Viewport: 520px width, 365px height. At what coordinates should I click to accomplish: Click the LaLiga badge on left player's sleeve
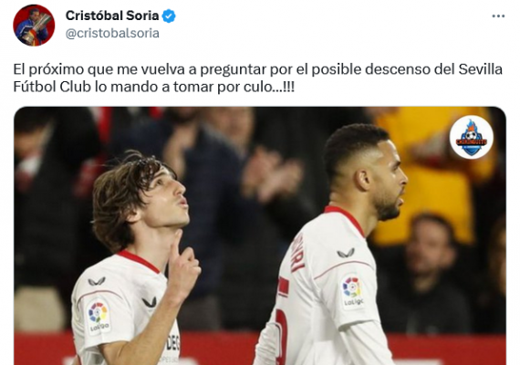pos(99,317)
